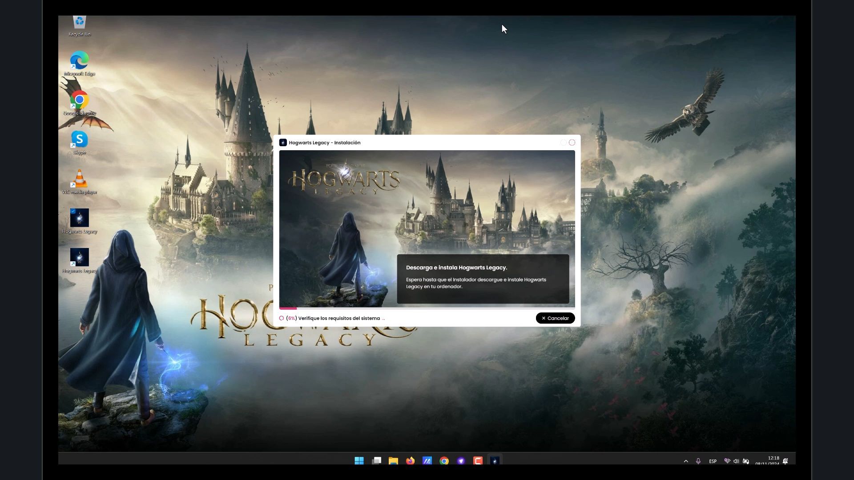Image resolution: width=854 pixels, height=480 pixels.
Task: Switch to Hogwarts Legacy installer taskbar icon
Action: [495, 461]
